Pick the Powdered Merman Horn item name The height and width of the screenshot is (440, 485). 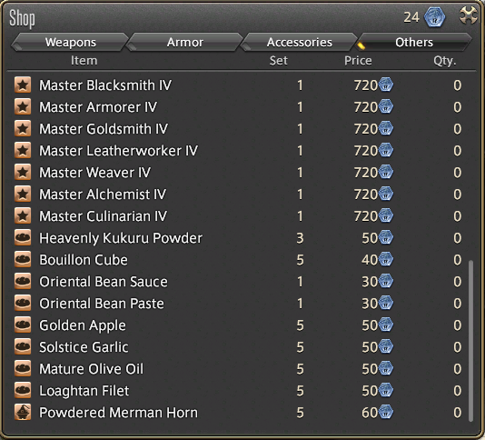118,413
